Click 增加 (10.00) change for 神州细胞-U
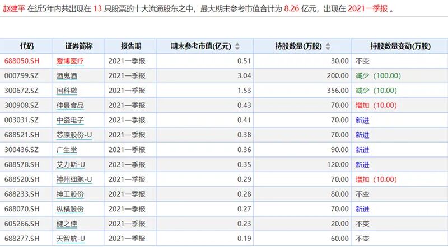The width and height of the screenshot is (448, 247). tap(376, 180)
